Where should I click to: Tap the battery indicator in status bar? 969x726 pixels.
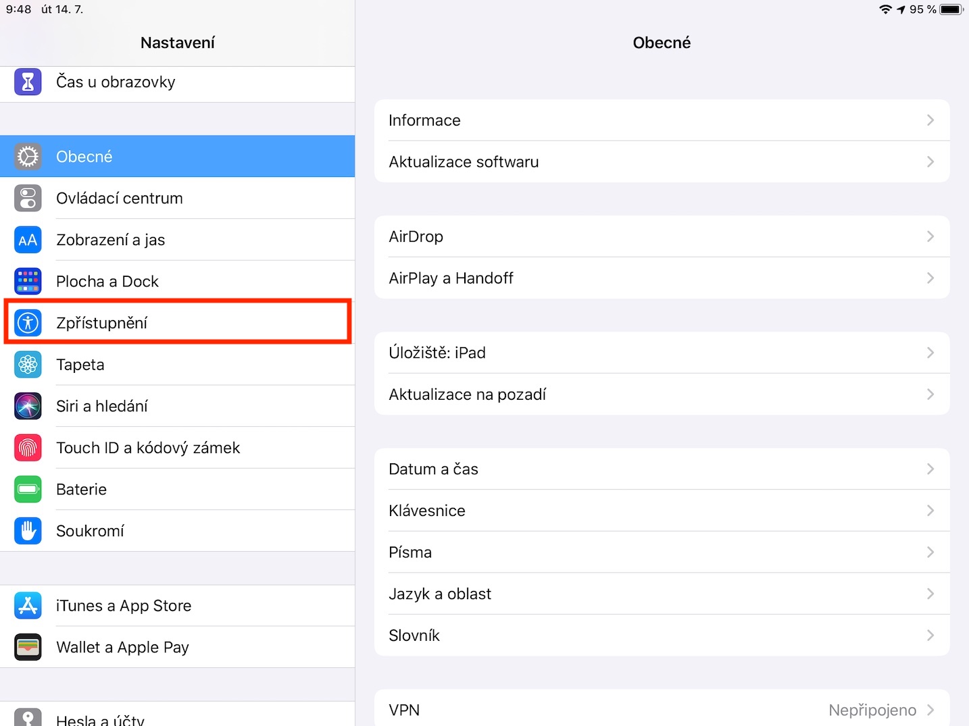point(951,9)
